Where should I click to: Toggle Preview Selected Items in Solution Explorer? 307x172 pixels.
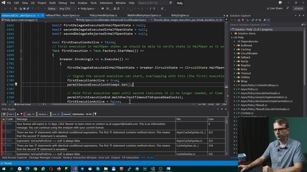[x=268, y=20]
